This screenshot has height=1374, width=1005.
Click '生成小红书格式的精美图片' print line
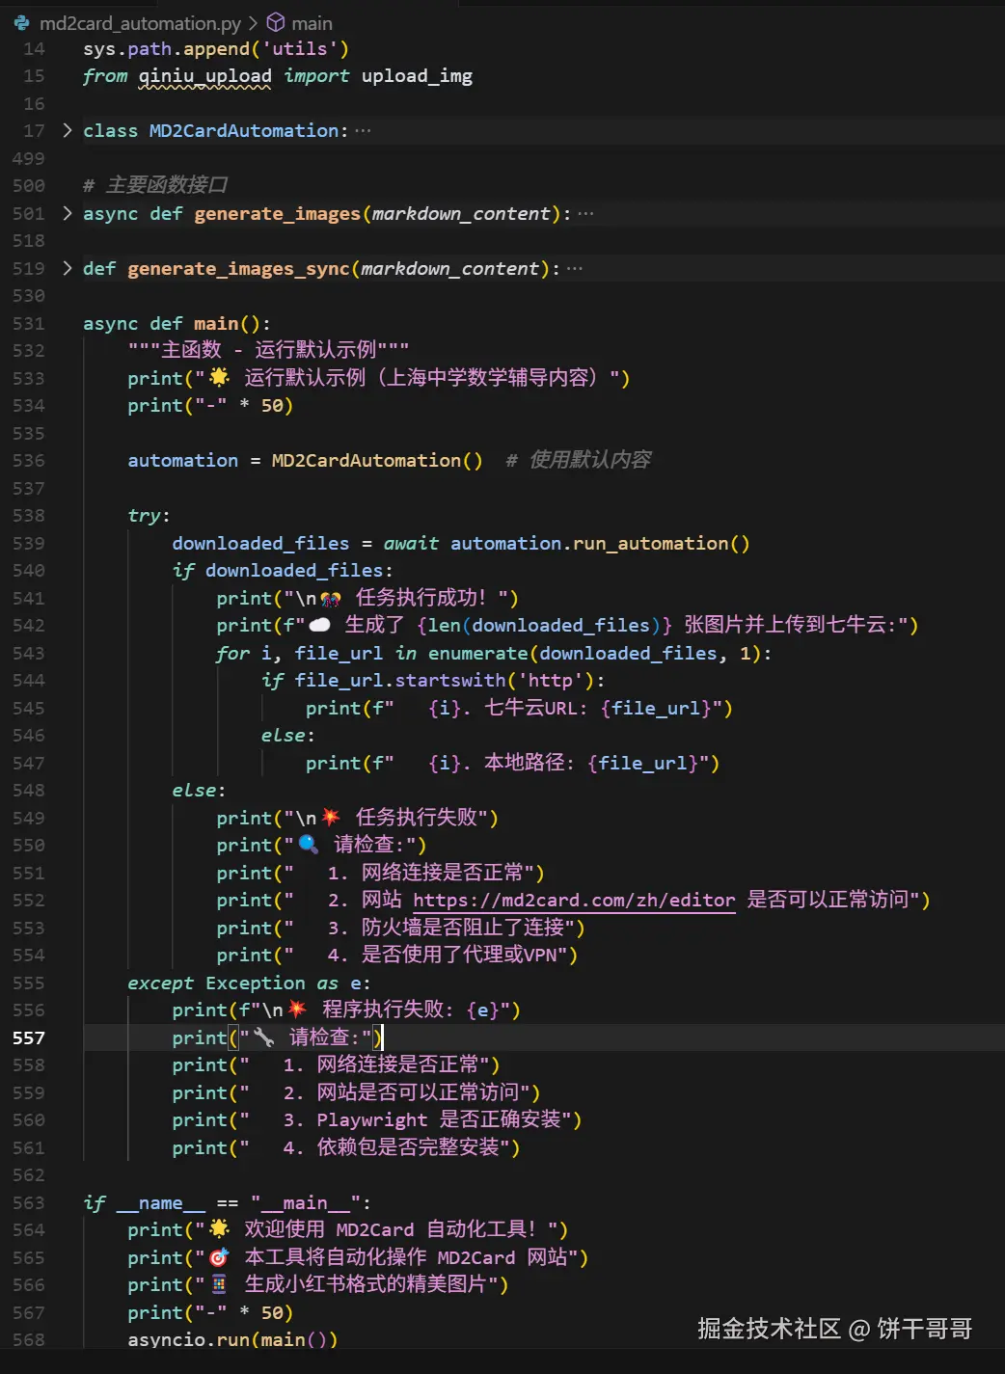[318, 1284]
